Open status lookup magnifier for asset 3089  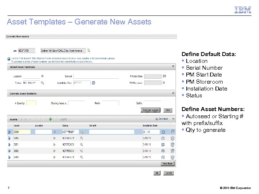(82, 132)
